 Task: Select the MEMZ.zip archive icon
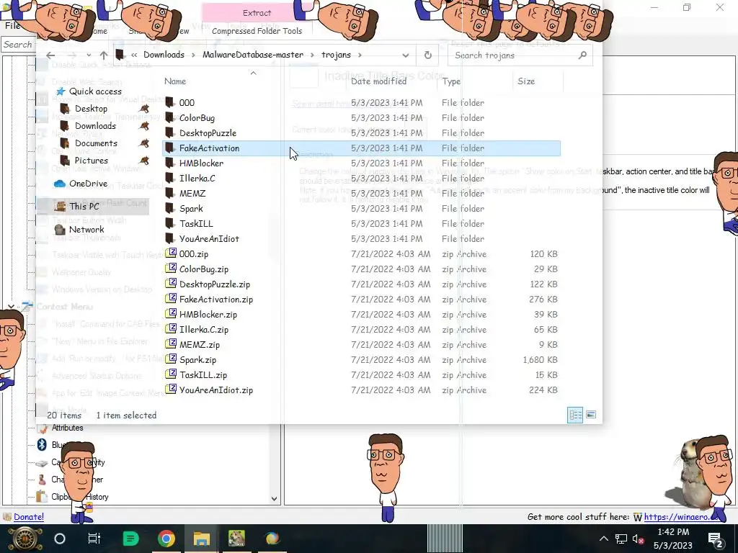point(170,344)
